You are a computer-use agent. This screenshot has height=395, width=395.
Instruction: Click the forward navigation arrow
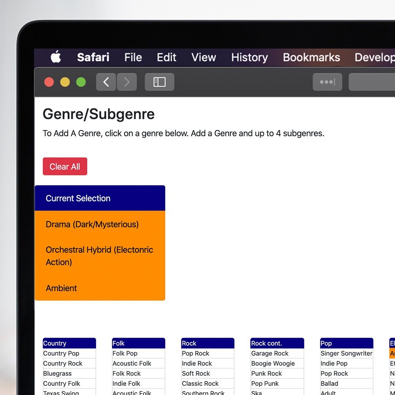127,82
